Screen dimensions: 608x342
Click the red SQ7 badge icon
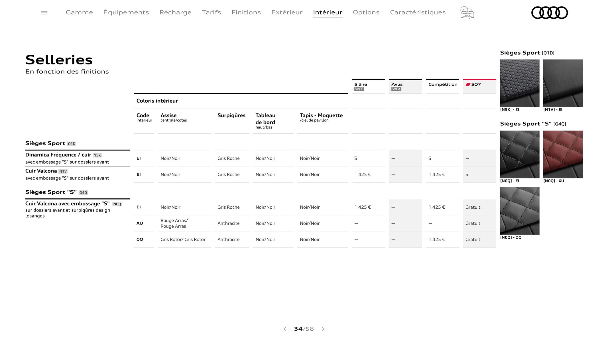[468, 84]
